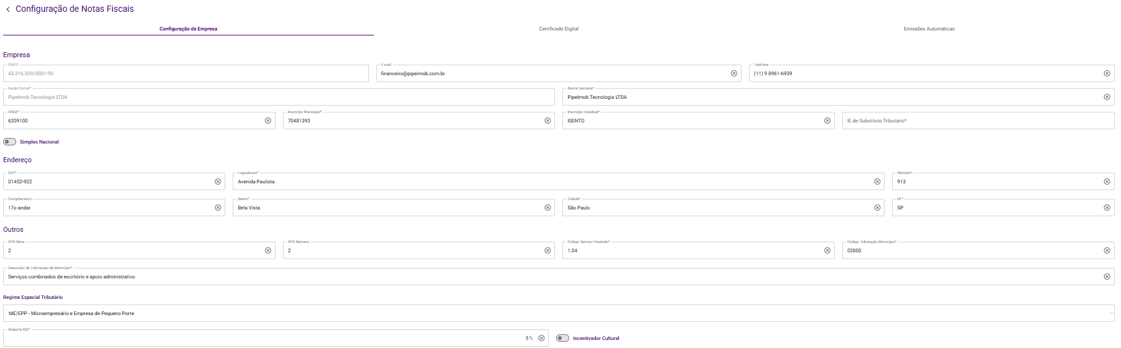Go back using the arrow beside page title
This screenshot has width=1121, height=348.
pos(8,9)
